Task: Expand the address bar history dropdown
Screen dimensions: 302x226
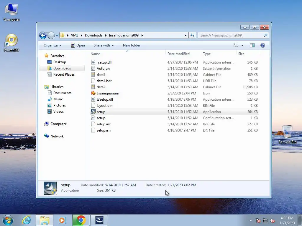Action: point(186,35)
